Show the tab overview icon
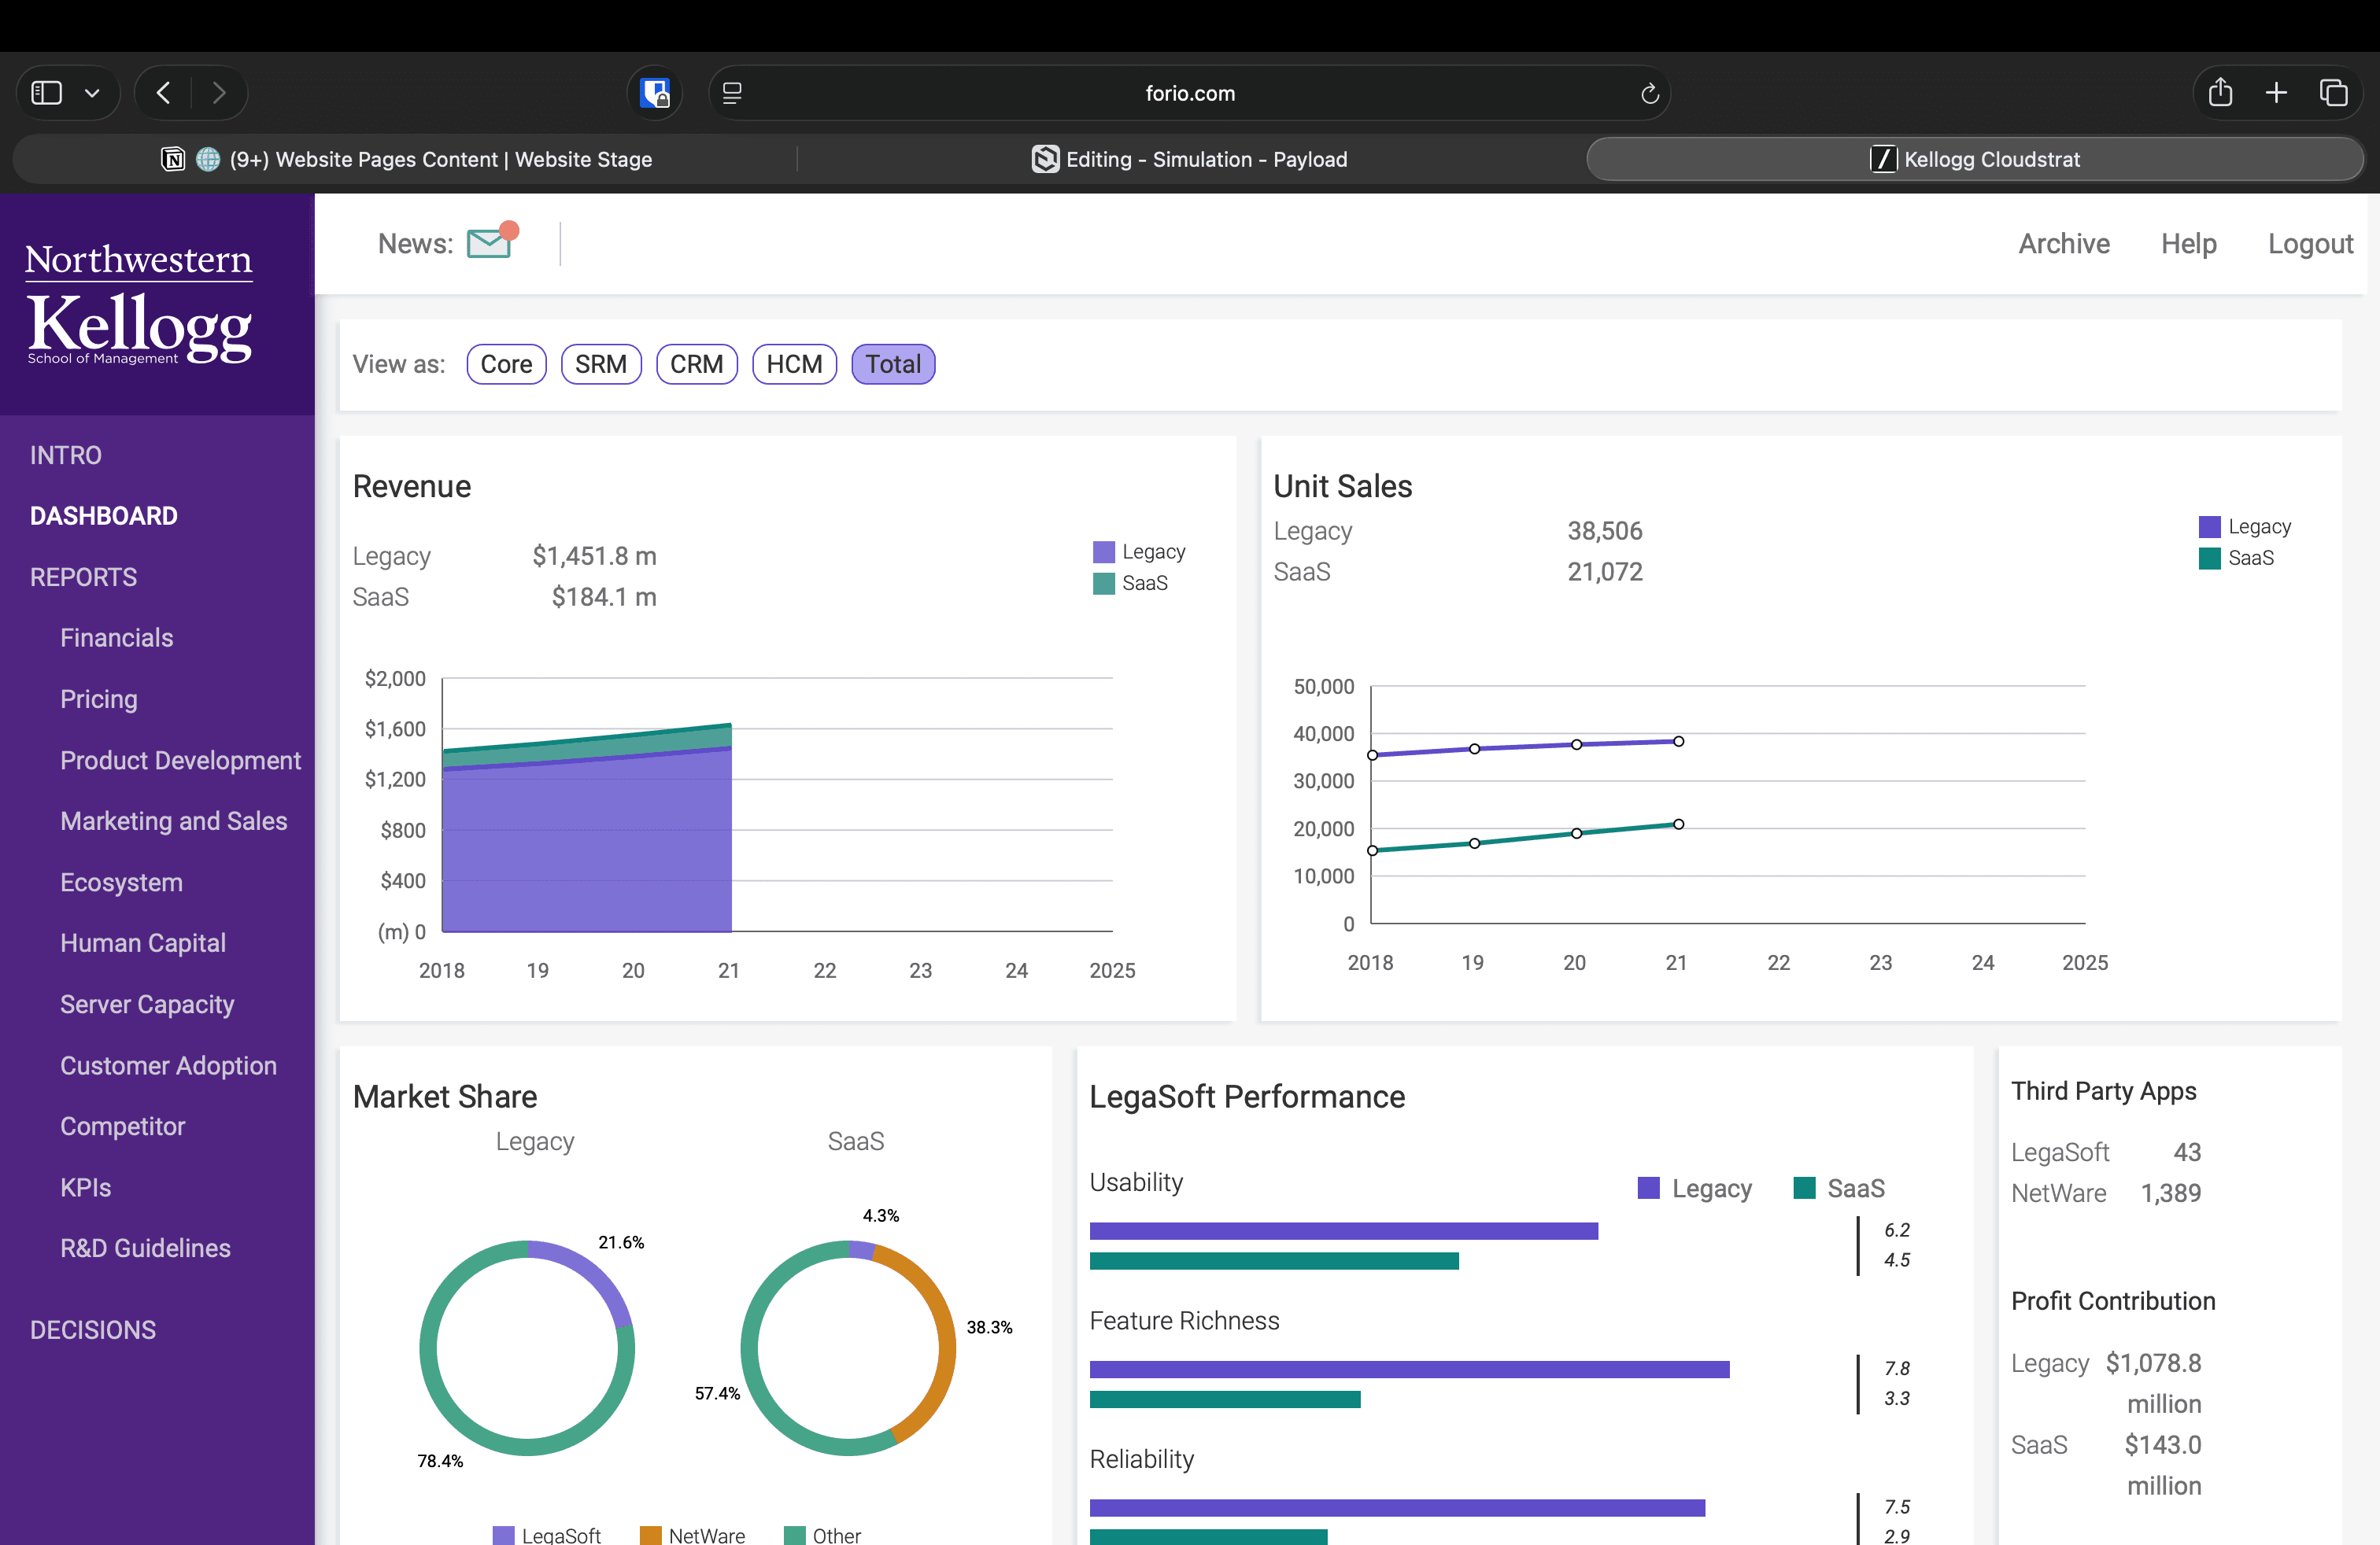The image size is (2380, 1545). tap(2333, 93)
